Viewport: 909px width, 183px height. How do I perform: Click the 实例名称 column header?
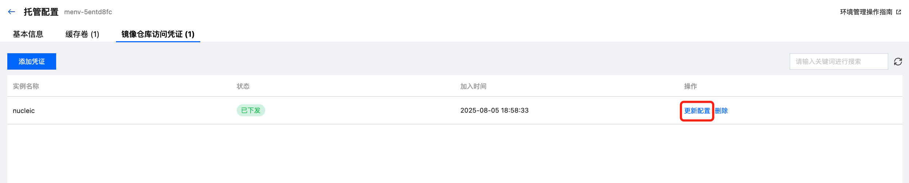pos(26,86)
